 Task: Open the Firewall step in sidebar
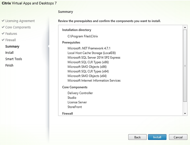point(11,40)
